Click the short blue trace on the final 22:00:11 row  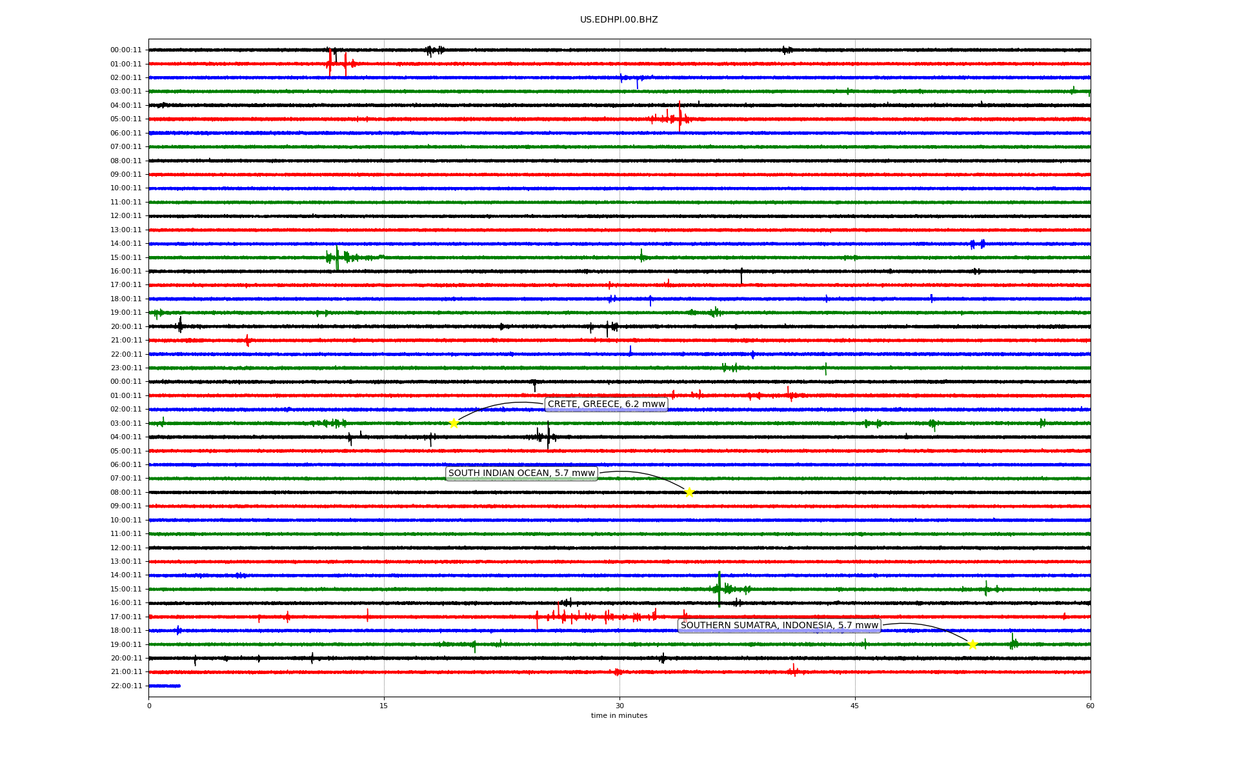165,686
